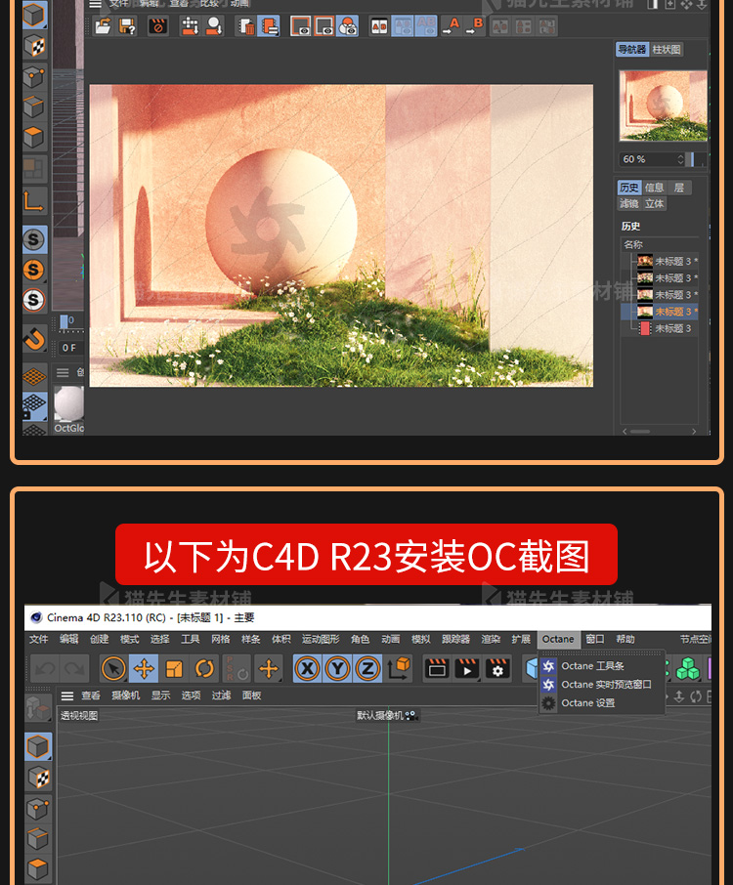The height and width of the screenshot is (885, 733).
Task: Toggle the X axis lock in R23
Action: tap(307, 669)
